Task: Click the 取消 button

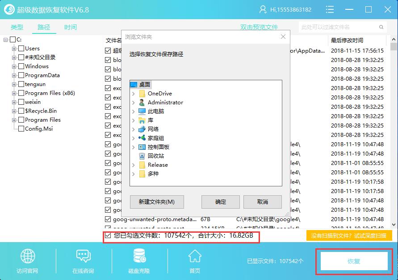Action: click(263, 202)
